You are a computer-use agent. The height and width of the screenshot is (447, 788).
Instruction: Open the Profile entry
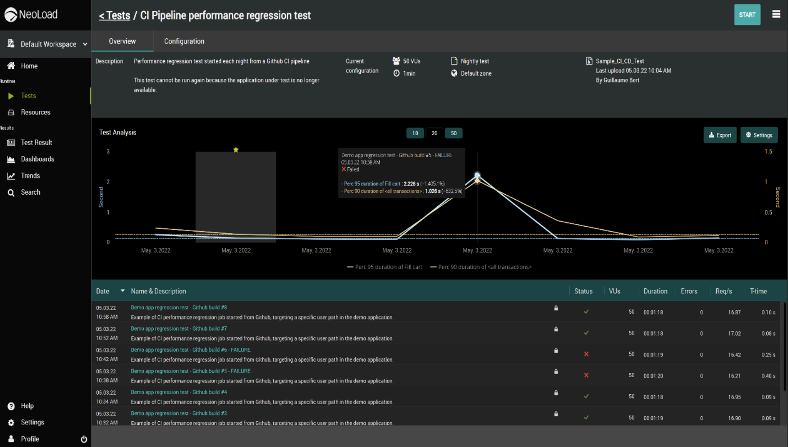(x=30, y=439)
